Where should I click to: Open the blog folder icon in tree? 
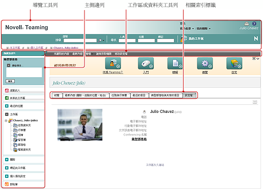(16, 145)
